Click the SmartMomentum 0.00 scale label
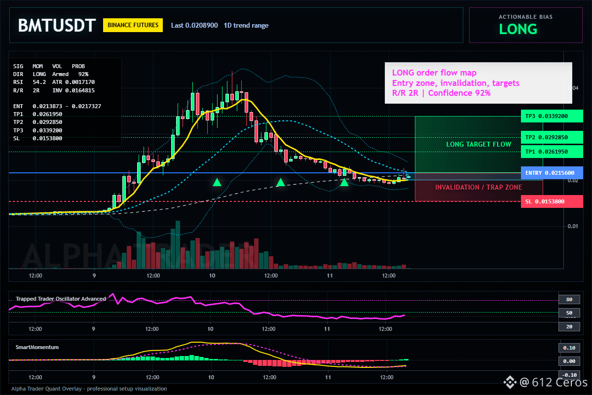Viewport: 592px width, 395px height. point(569,361)
